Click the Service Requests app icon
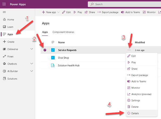The image size is (161, 119). tap(53, 50)
